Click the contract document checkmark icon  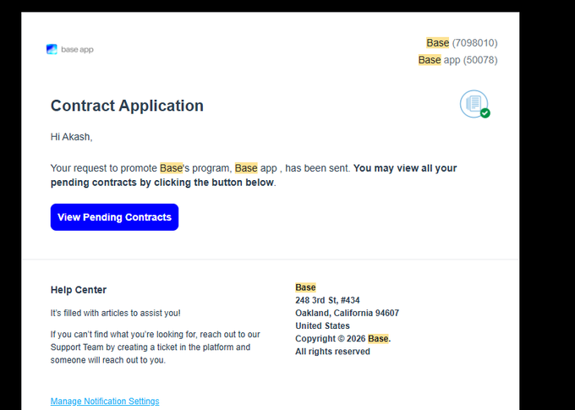tap(475, 105)
